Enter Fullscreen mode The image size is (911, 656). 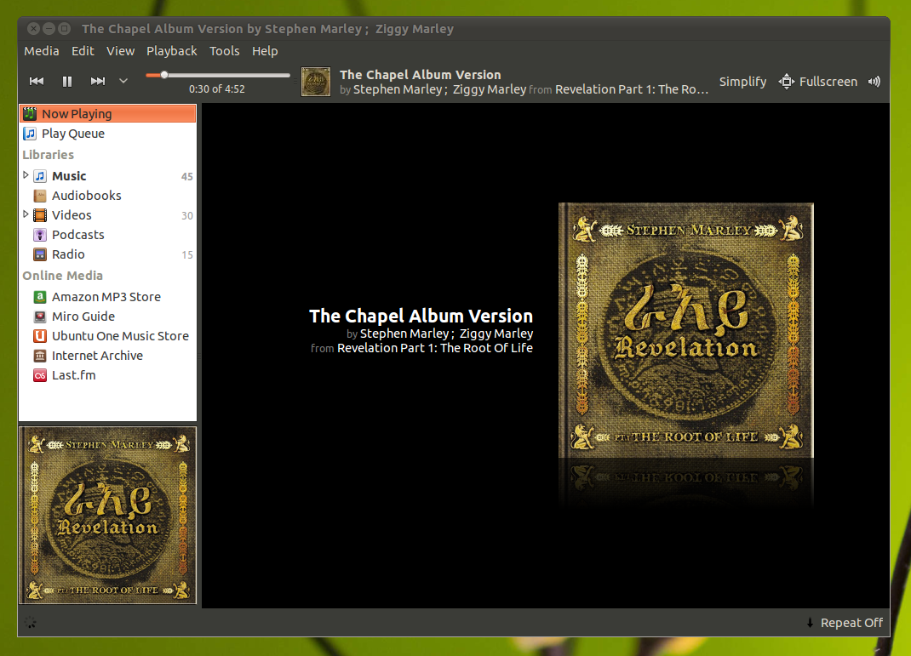pos(818,82)
